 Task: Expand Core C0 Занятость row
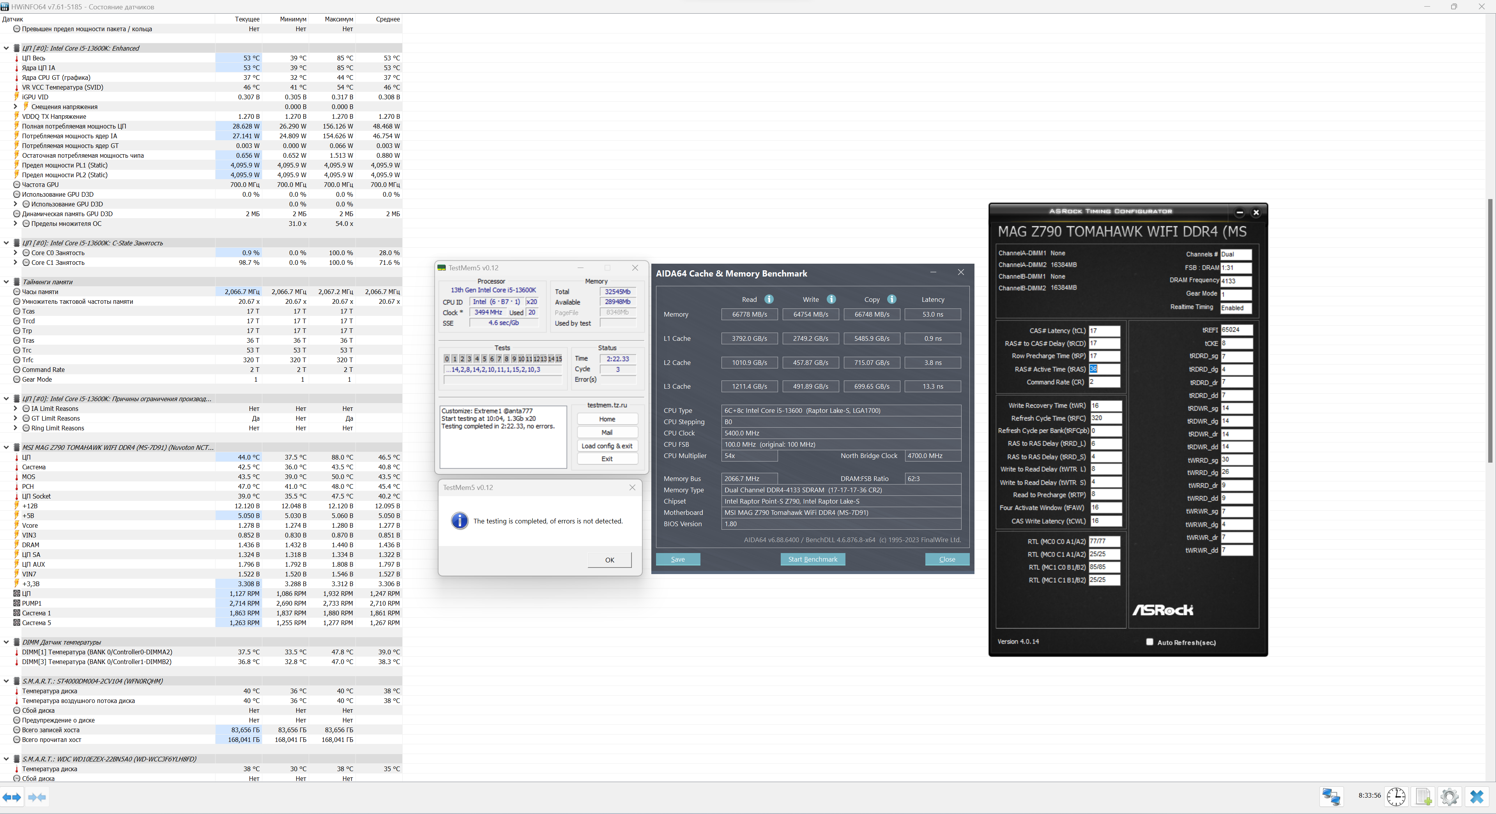(16, 253)
